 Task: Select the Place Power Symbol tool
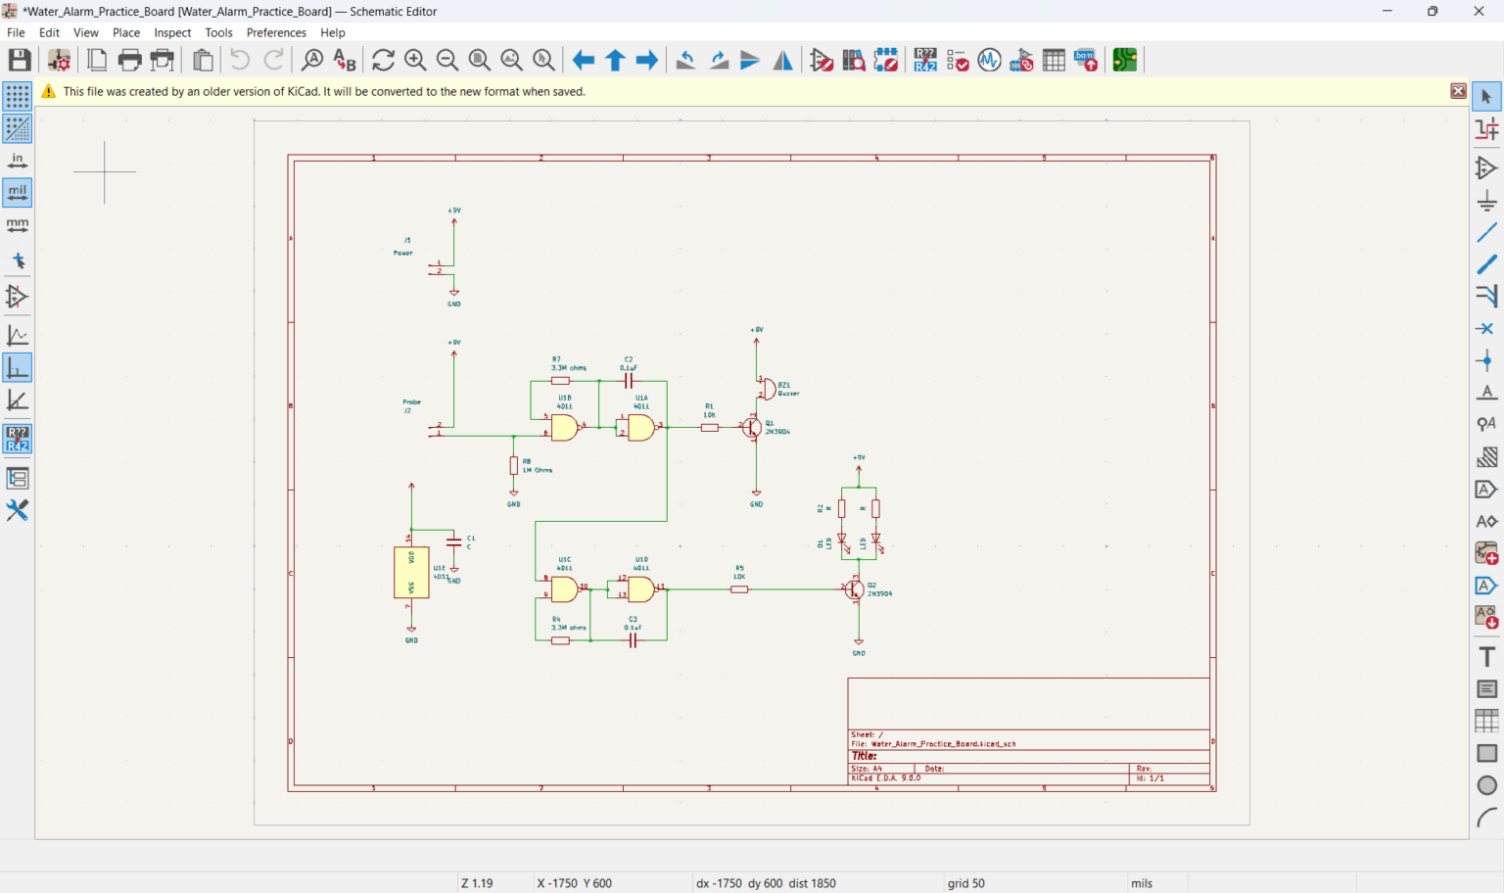pyautogui.click(x=1486, y=201)
